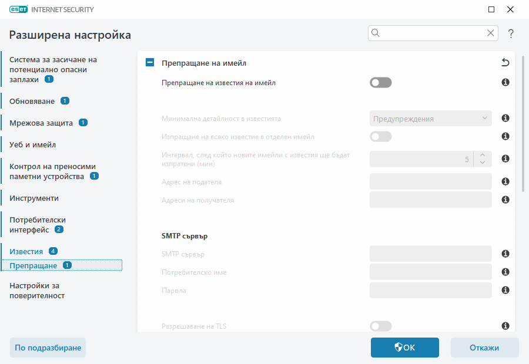The height and width of the screenshot is (364, 529).
Task: Click info icon beside Парола field
Action: click(x=505, y=290)
